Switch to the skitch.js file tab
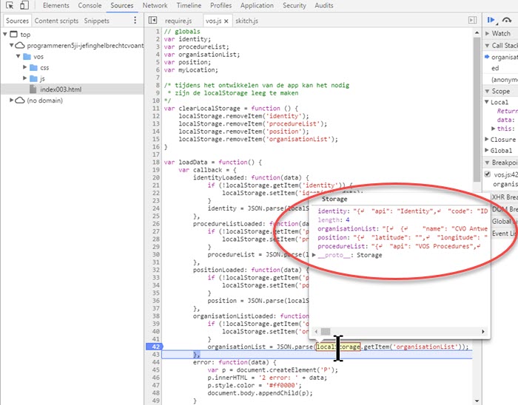The height and width of the screenshot is (405, 518). 246,21
